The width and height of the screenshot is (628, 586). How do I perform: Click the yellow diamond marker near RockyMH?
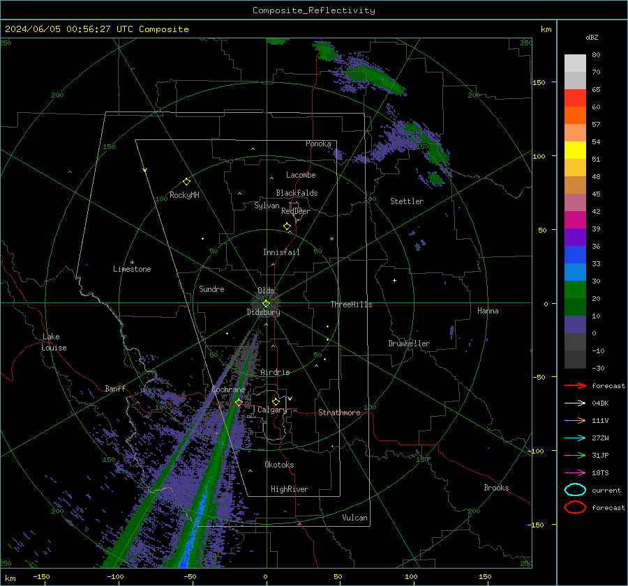pos(186,182)
